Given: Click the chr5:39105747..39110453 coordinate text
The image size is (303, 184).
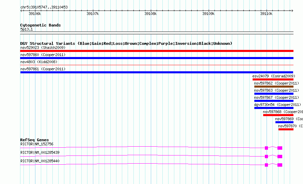Looking at the screenshot, I should (44, 7).
